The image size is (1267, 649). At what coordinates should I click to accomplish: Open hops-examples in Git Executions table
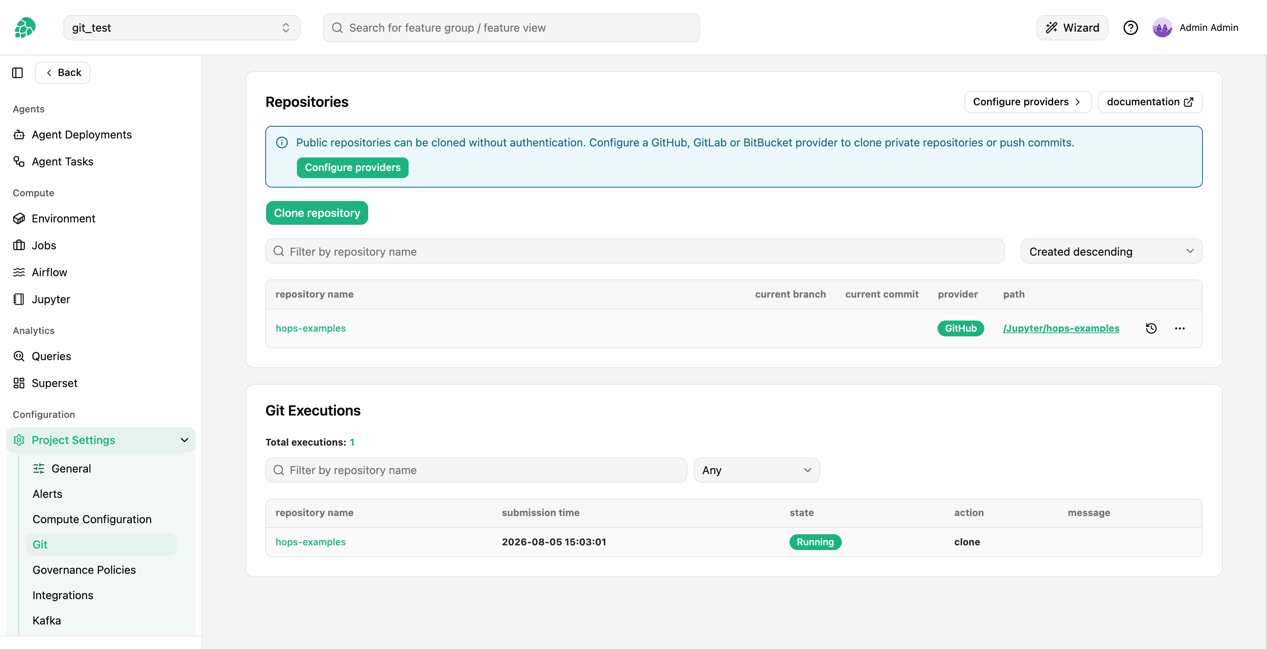pos(310,542)
